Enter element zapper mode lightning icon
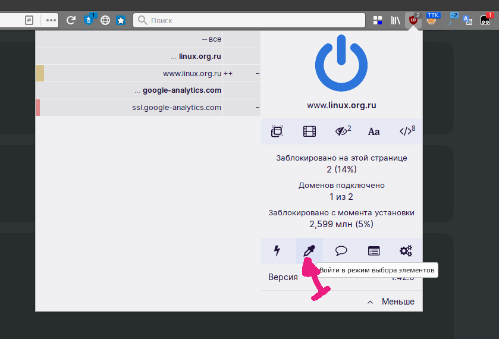The width and height of the screenshot is (499, 339). point(277,251)
